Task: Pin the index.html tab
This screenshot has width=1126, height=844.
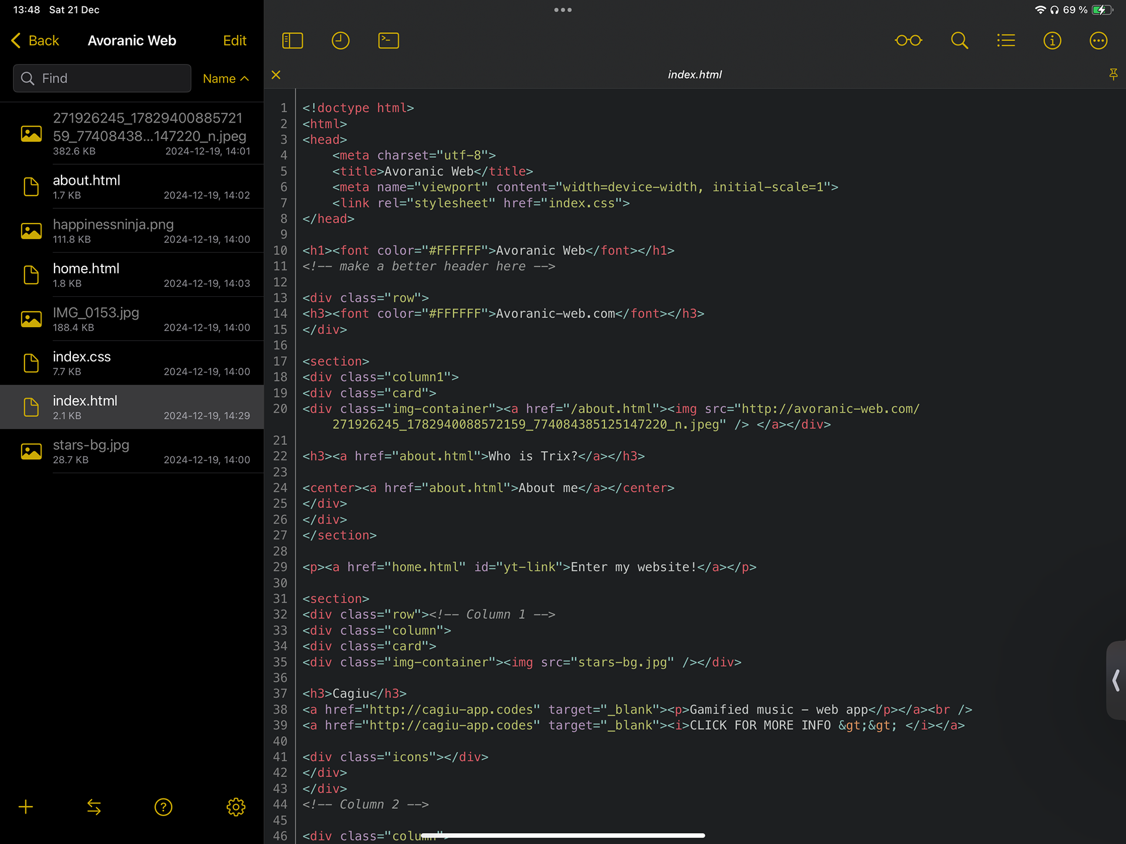Action: point(1113,74)
